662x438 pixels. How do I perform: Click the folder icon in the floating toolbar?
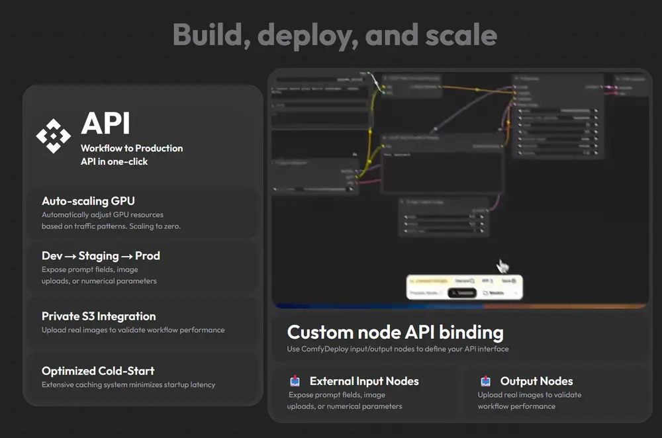pos(485,292)
